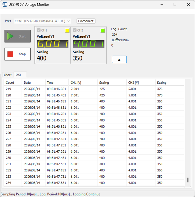195x197 pixels.
Task: Click Log. Count value 234
Action: click(115, 34)
